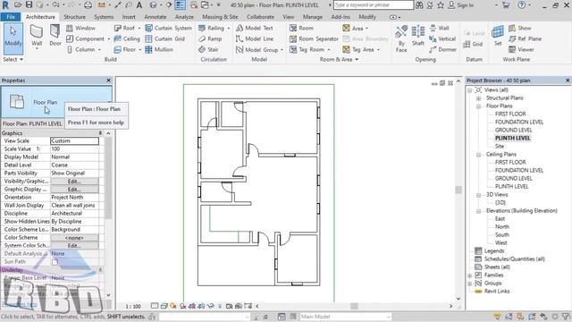Click the Scale Value 100 field

pyautogui.click(x=74, y=149)
